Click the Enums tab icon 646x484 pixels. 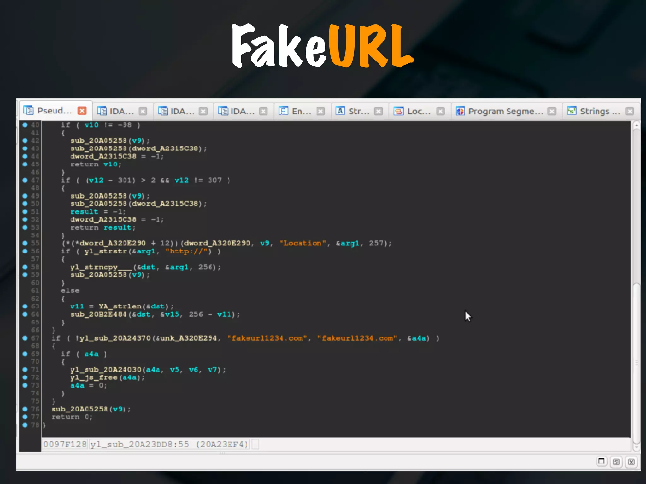pos(284,111)
